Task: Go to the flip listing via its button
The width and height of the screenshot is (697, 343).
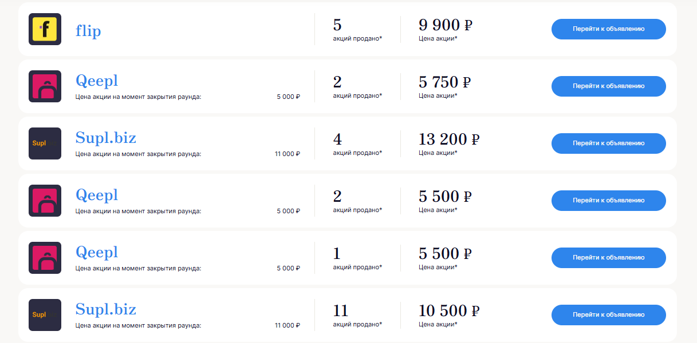Action: point(609,29)
